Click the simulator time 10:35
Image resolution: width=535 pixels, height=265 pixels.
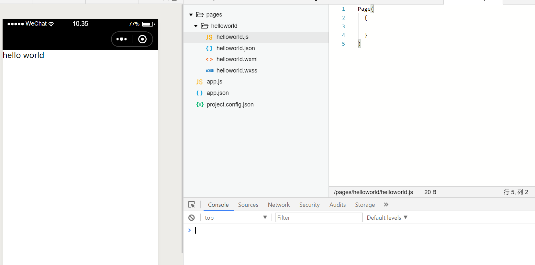point(80,24)
